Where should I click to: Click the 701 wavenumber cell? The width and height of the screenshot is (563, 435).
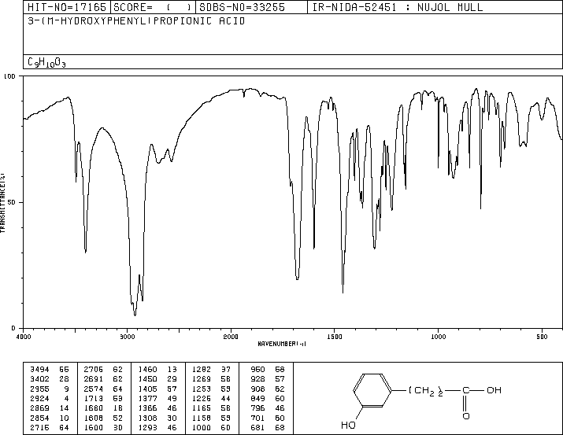(x=257, y=418)
